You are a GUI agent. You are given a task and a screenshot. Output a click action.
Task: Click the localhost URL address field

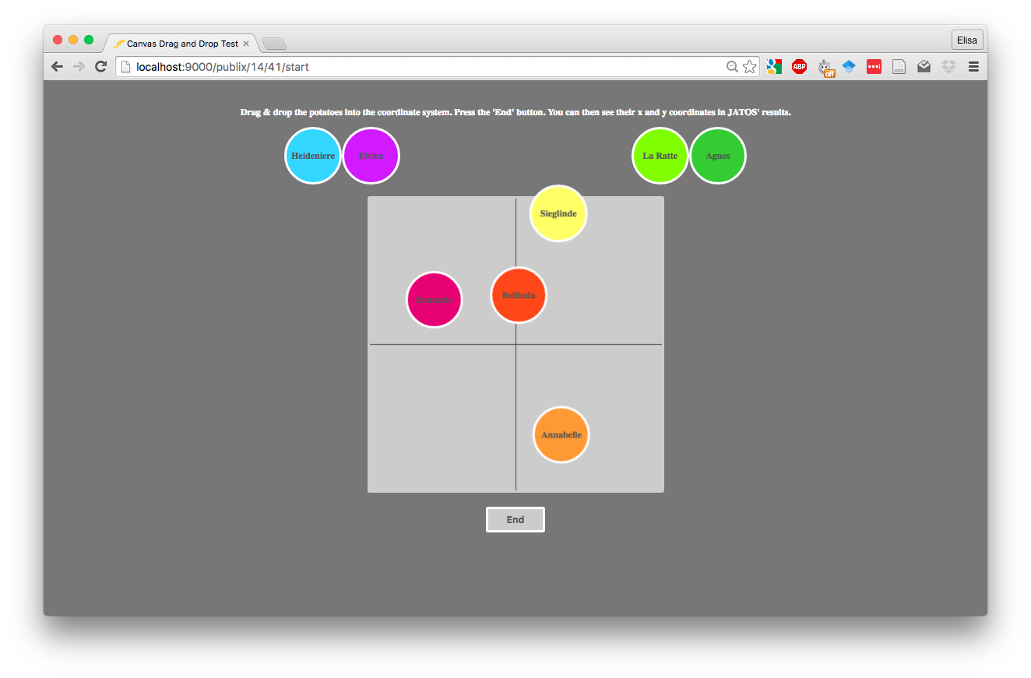tap(420, 67)
